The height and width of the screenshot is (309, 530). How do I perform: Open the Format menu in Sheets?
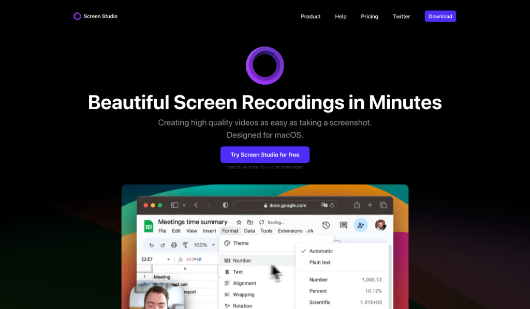pos(230,231)
